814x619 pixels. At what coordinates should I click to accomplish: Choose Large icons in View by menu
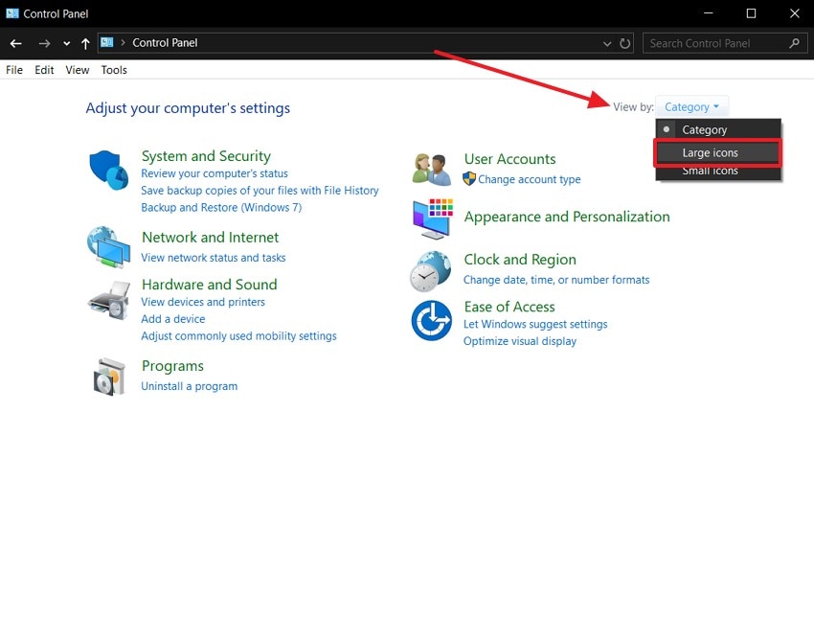coord(718,152)
